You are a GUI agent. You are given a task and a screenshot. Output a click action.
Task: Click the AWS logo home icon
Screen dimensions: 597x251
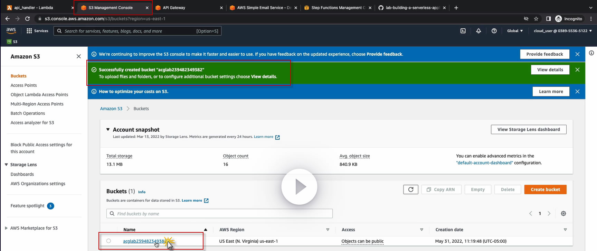coord(11,30)
